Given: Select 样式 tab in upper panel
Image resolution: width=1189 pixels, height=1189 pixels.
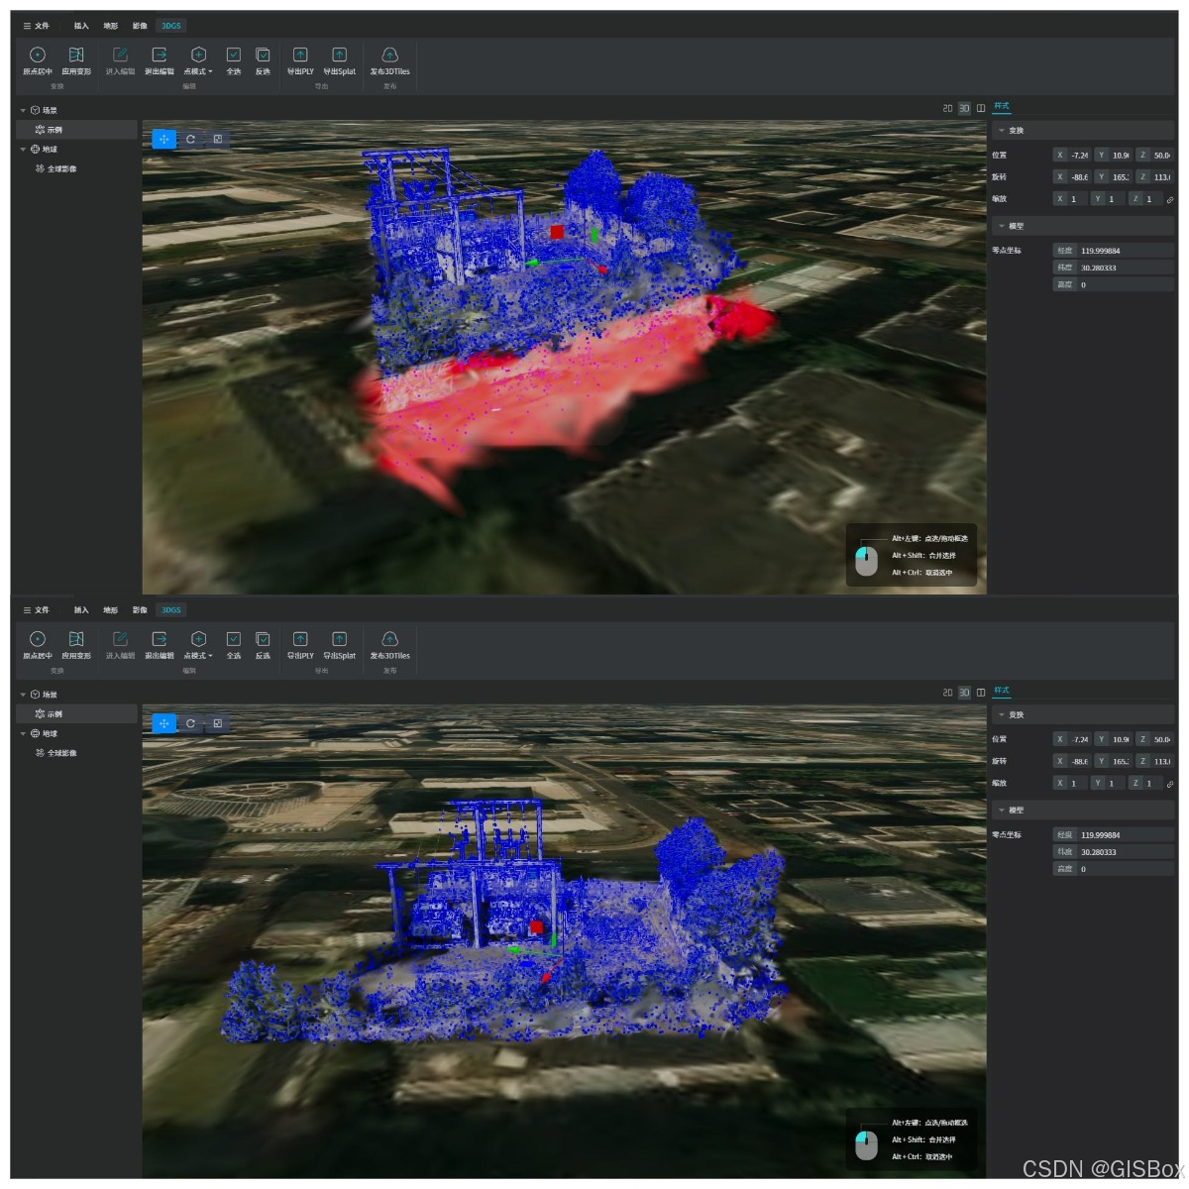Looking at the screenshot, I should point(1002,106).
